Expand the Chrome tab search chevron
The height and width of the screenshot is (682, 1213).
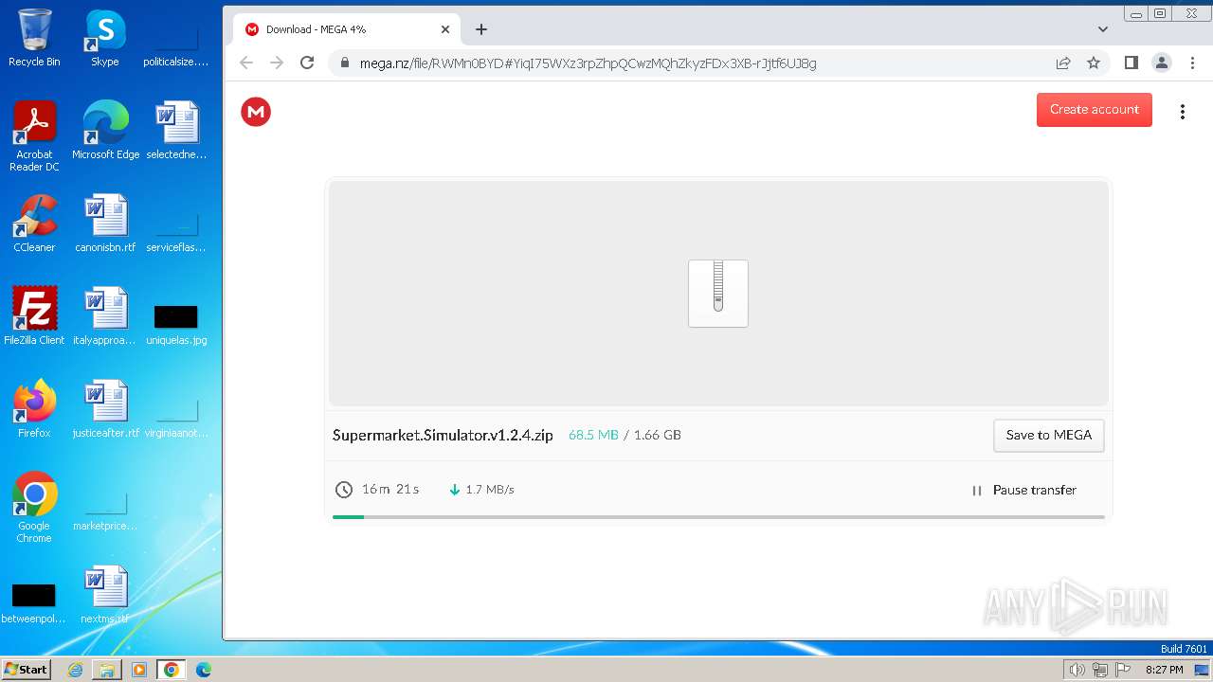[1103, 29]
